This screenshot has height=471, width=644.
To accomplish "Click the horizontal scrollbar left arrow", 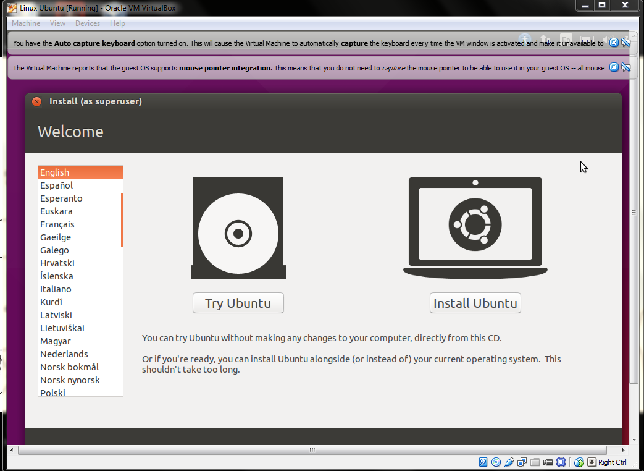I will (12, 450).
